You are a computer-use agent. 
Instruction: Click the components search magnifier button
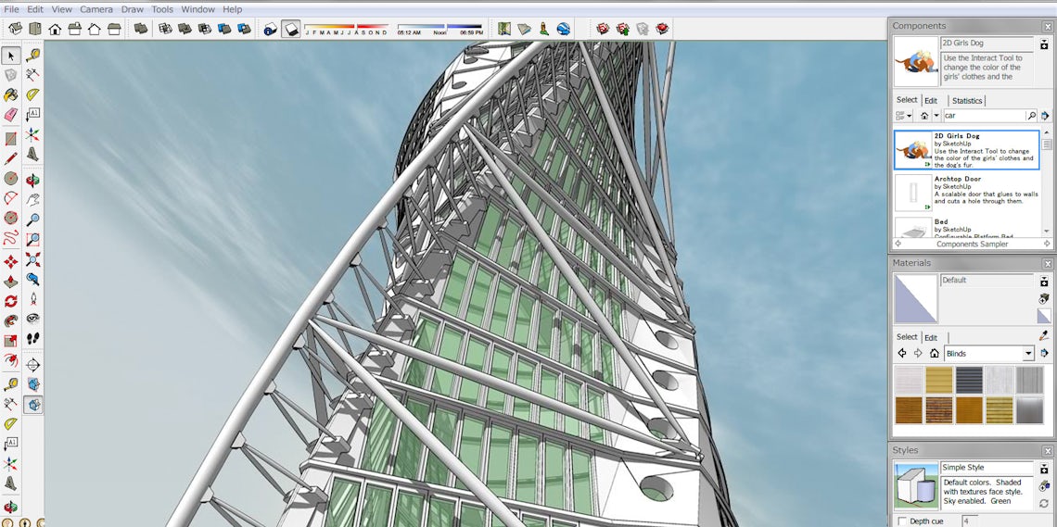(1031, 116)
